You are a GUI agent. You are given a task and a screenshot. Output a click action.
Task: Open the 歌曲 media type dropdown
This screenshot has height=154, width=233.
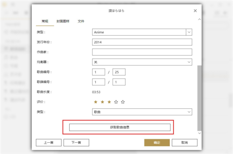[142, 112]
